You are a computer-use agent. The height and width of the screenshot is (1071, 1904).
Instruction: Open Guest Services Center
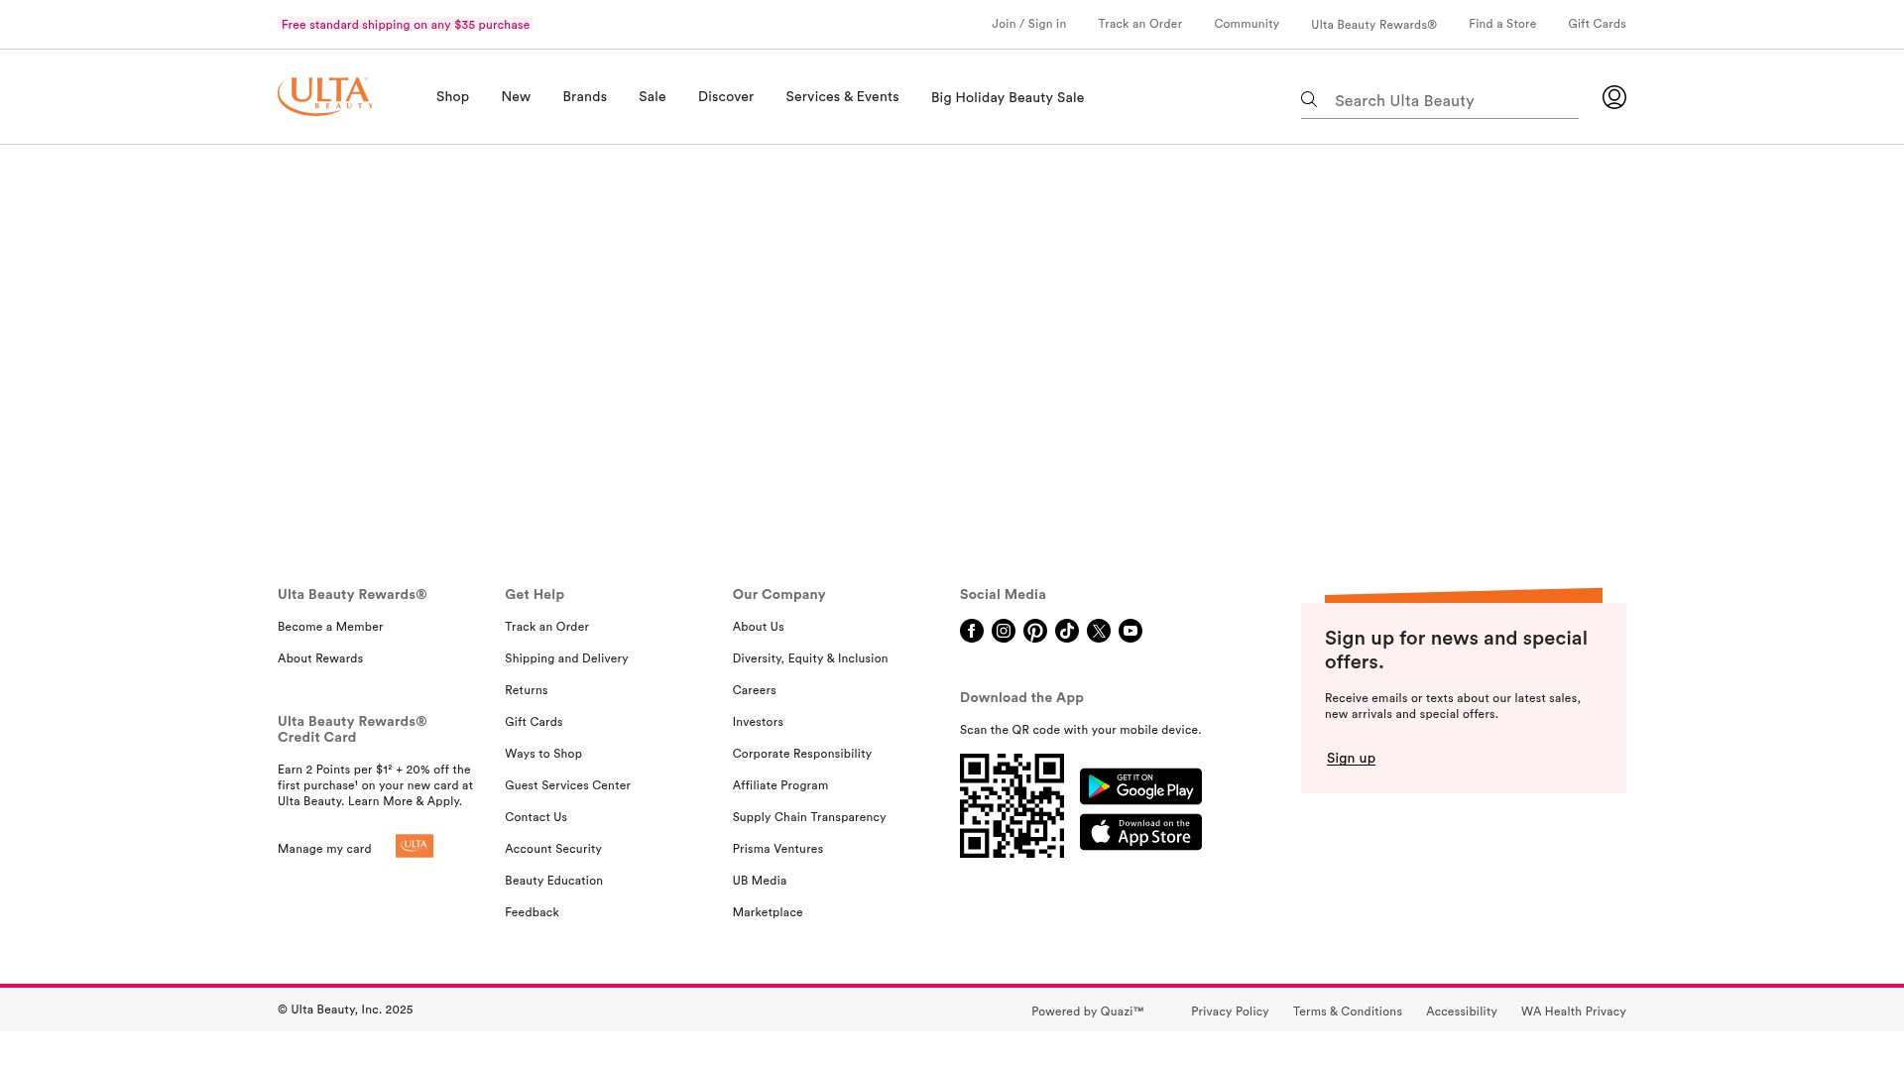(x=567, y=785)
